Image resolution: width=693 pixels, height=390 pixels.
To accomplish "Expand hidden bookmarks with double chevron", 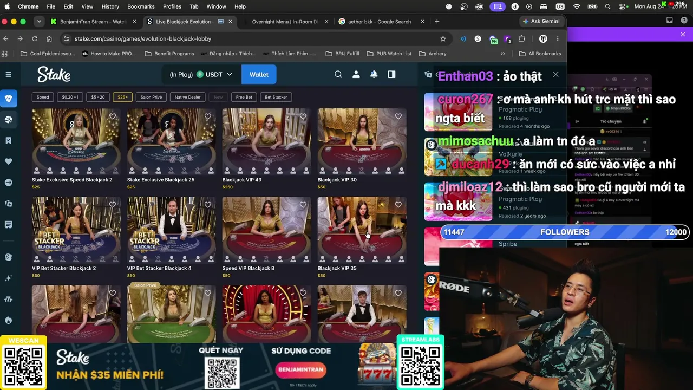I will [x=503, y=54].
